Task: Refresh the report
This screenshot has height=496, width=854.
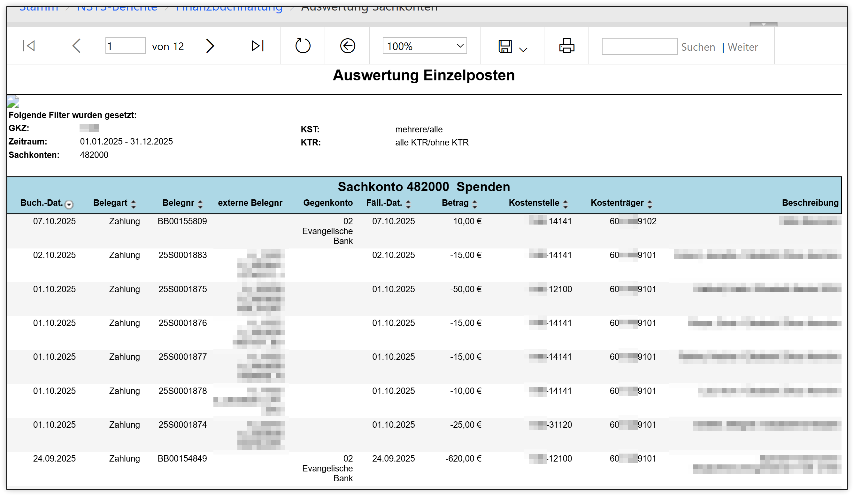Action: click(303, 46)
